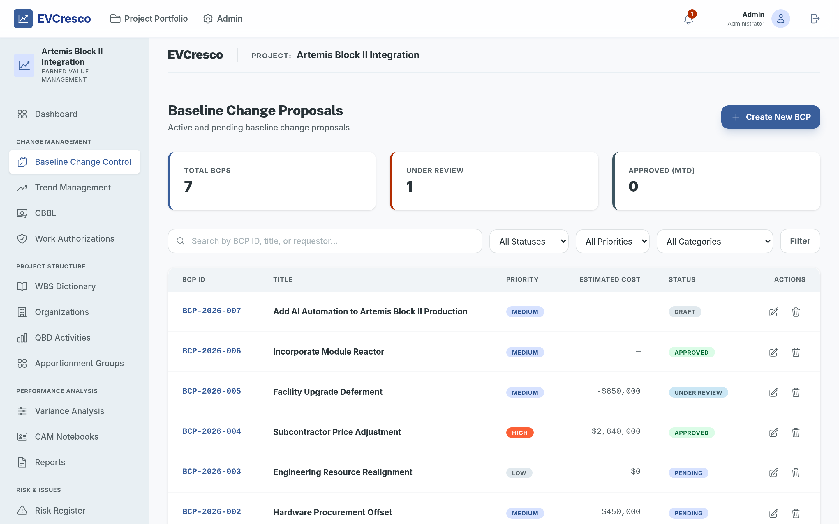This screenshot has width=839, height=524.
Task: Open Reports in sidebar
Action: click(x=75, y=462)
